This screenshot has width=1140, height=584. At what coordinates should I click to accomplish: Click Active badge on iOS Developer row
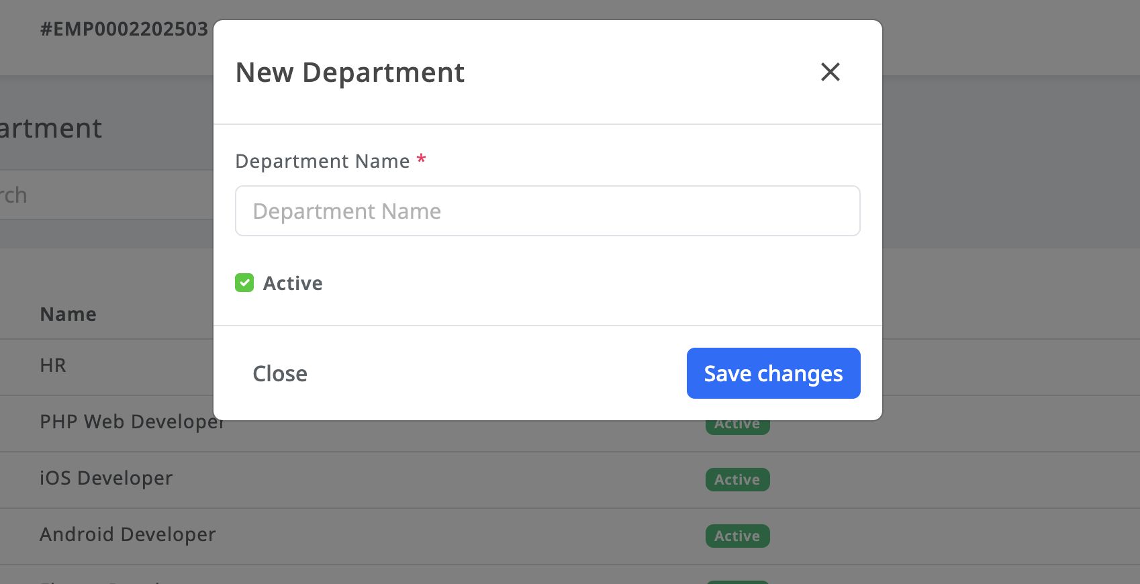coord(737,479)
